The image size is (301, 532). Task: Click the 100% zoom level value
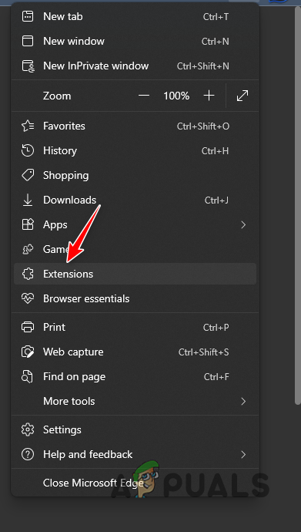[x=176, y=96]
